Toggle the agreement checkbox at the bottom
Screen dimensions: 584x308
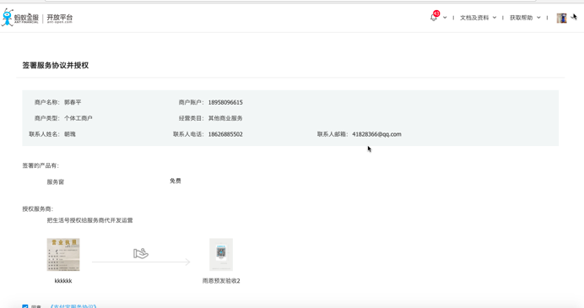[x=25, y=306]
